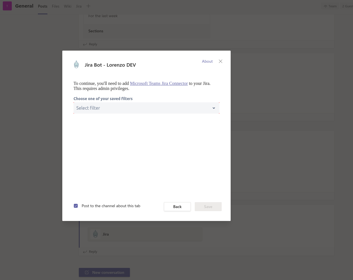Click the Save button
The width and height of the screenshot is (353, 280).
click(208, 207)
